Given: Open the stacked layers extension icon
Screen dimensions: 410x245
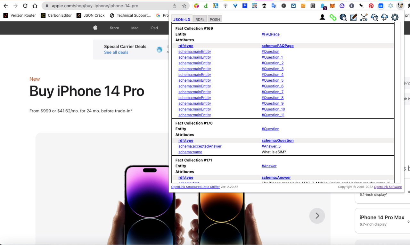Looking at the screenshot, I should 264,6.
